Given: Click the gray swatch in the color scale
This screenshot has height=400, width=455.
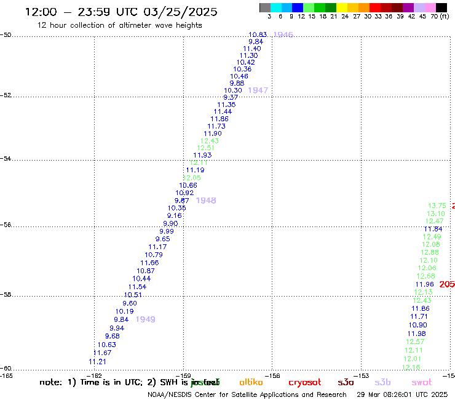Looking at the screenshot, I should tap(265, 7).
